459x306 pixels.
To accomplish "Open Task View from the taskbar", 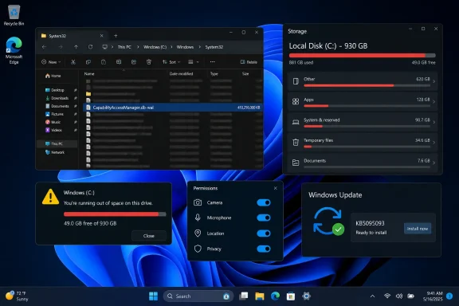I will click(244, 296).
